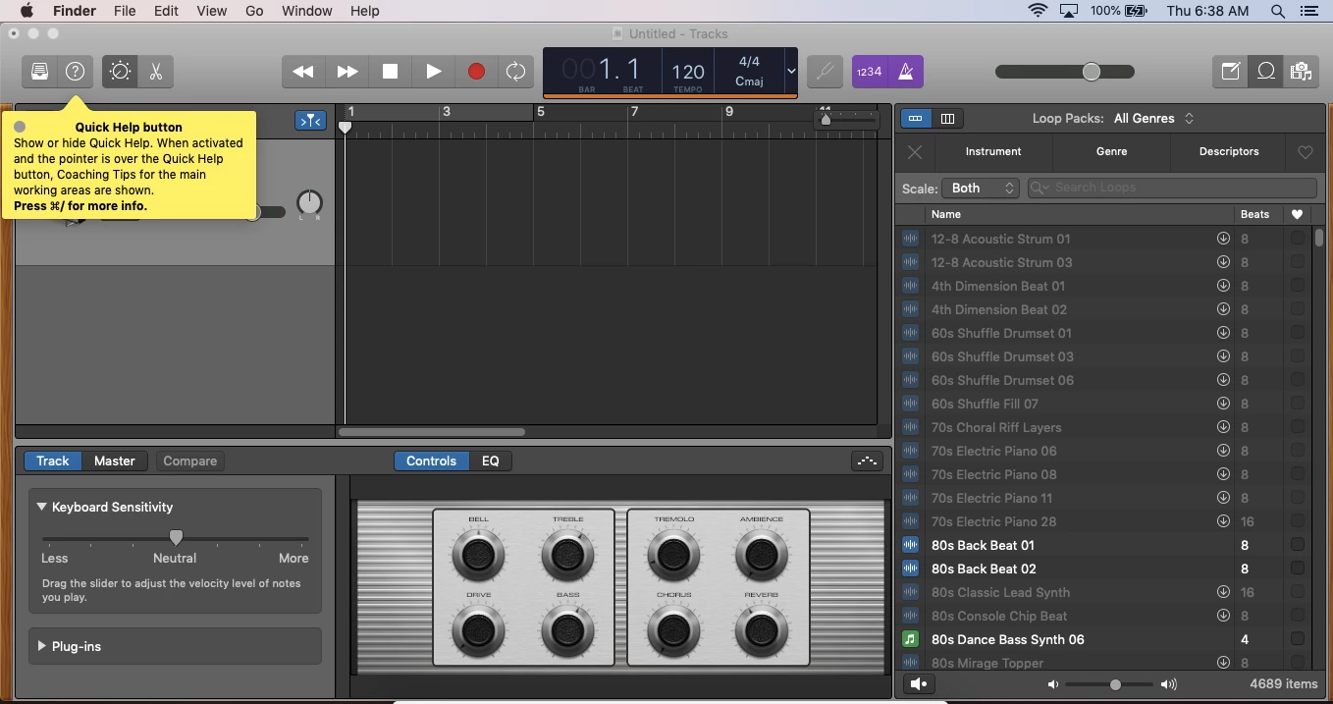
Task: Select the Genre filter button
Action: coord(1111,151)
